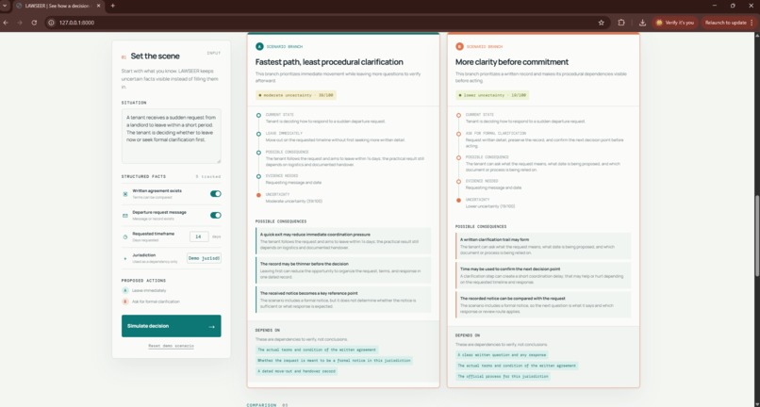Click the quick exit consequence card
Image resolution: width=760 pixels, height=407 pixels.
(x=343, y=241)
